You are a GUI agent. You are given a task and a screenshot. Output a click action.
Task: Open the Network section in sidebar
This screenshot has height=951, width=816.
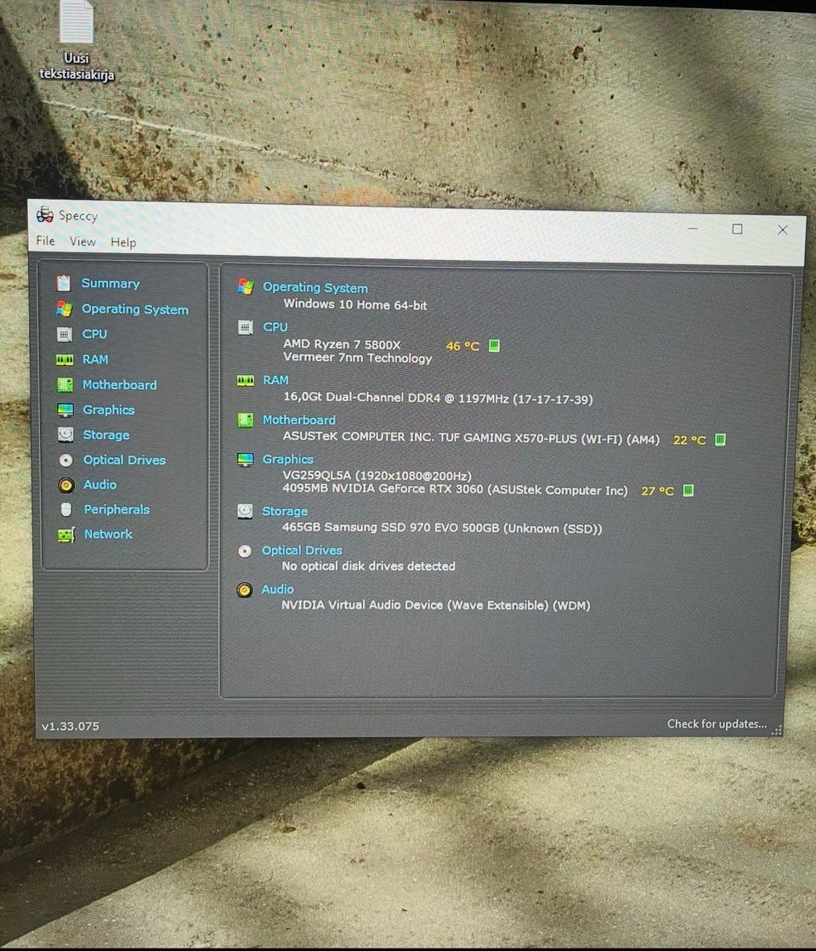point(108,535)
